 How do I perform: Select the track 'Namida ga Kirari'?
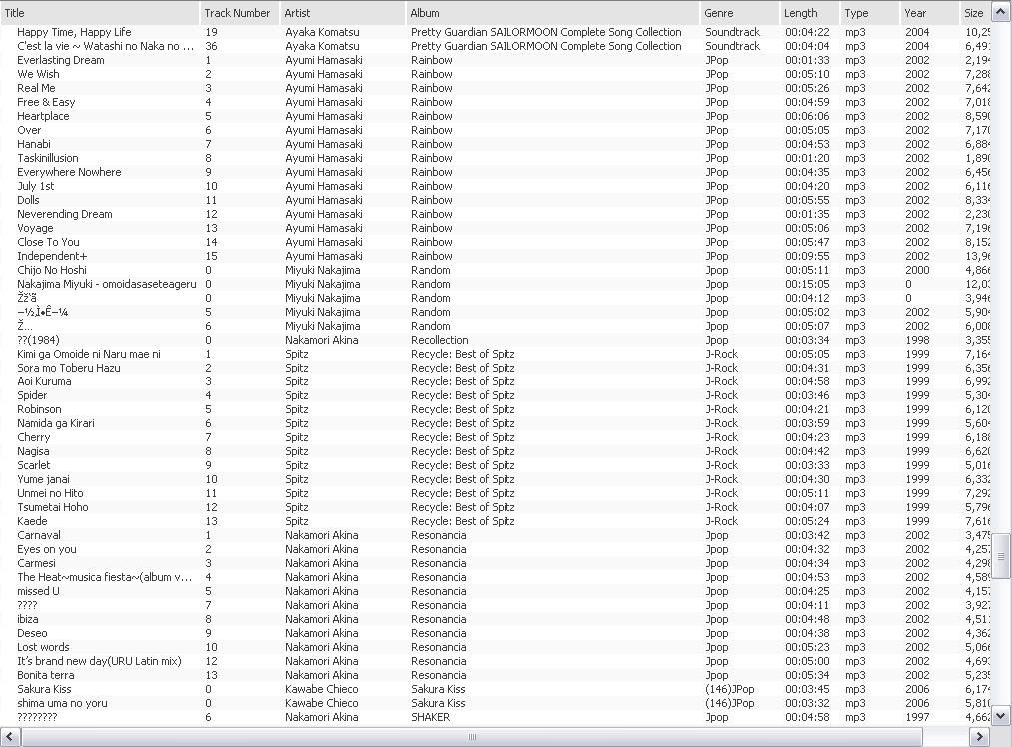click(56, 423)
